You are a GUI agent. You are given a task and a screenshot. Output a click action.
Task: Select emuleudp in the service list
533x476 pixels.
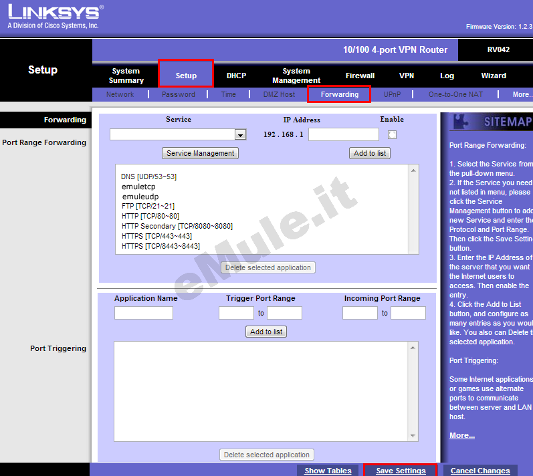pyautogui.click(x=140, y=197)
